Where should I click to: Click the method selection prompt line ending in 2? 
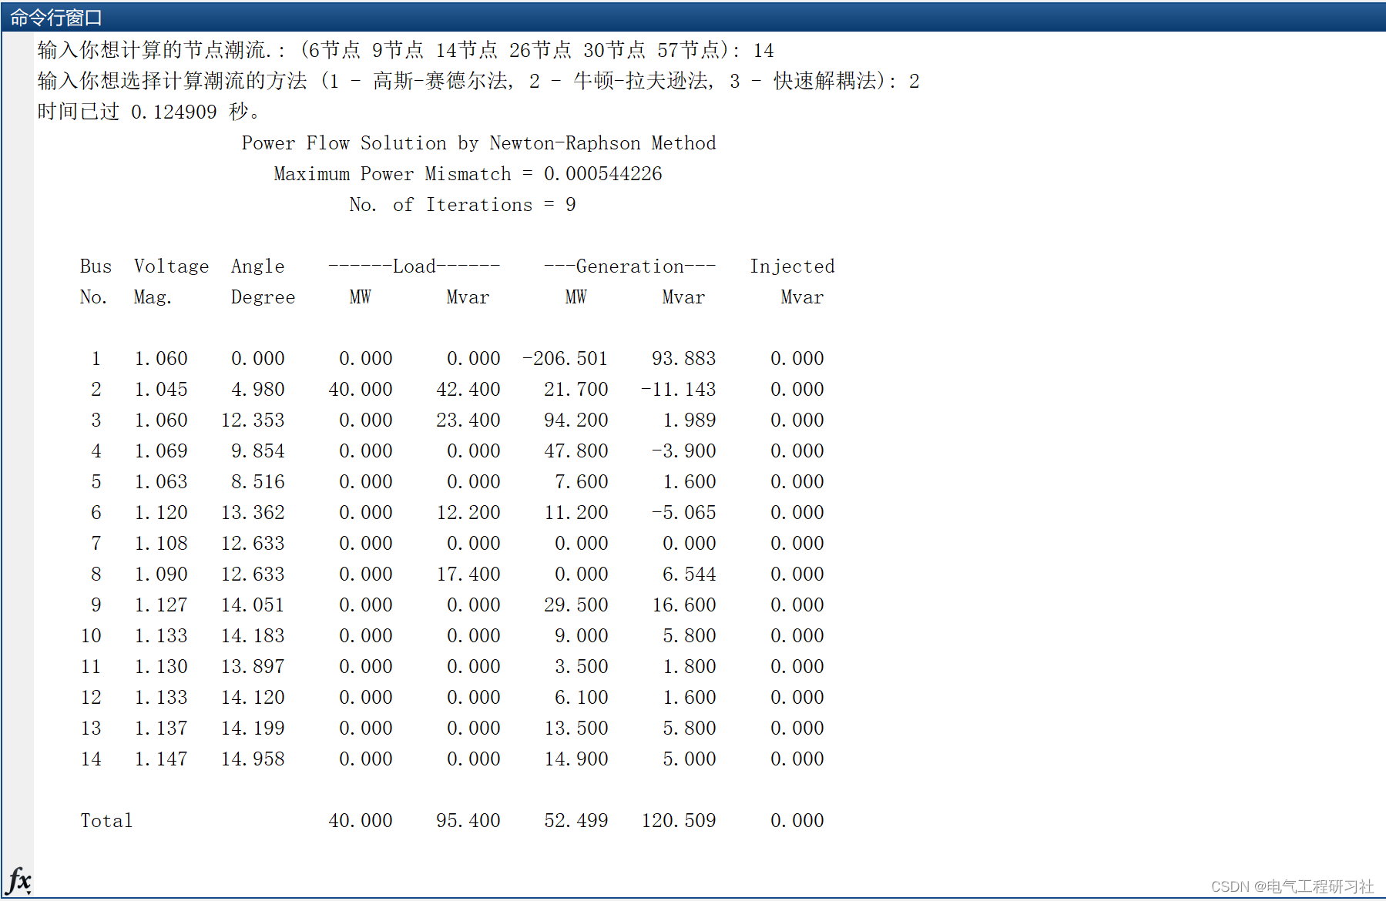tap(478, 82)
